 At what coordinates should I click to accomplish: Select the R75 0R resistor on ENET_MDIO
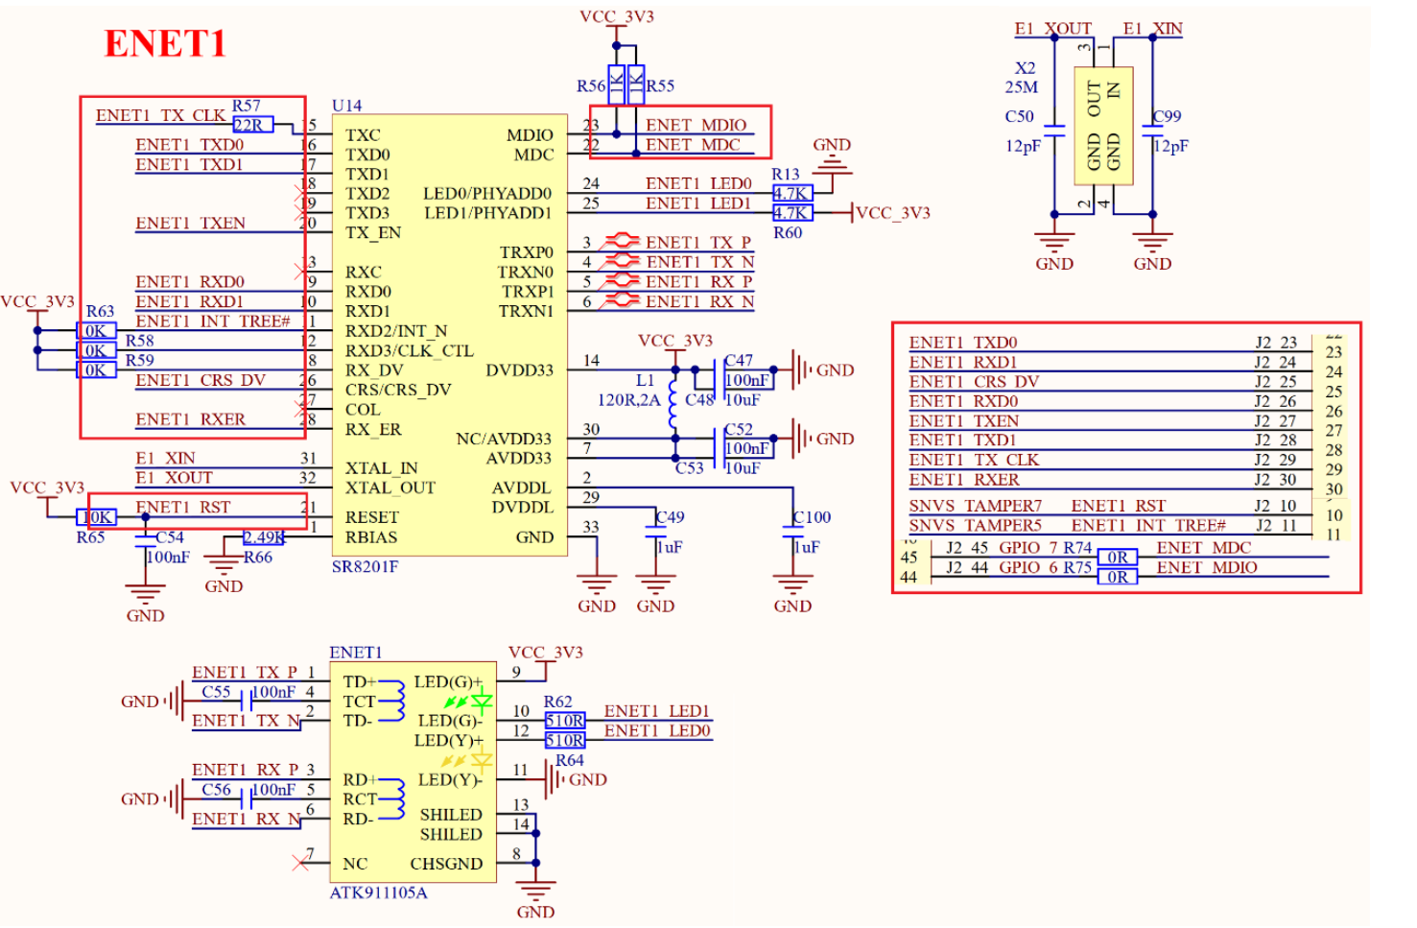tap(1118, 577)
